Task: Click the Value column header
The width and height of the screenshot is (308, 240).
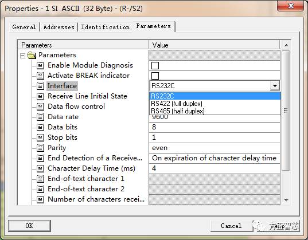Action: click(214, 45)
